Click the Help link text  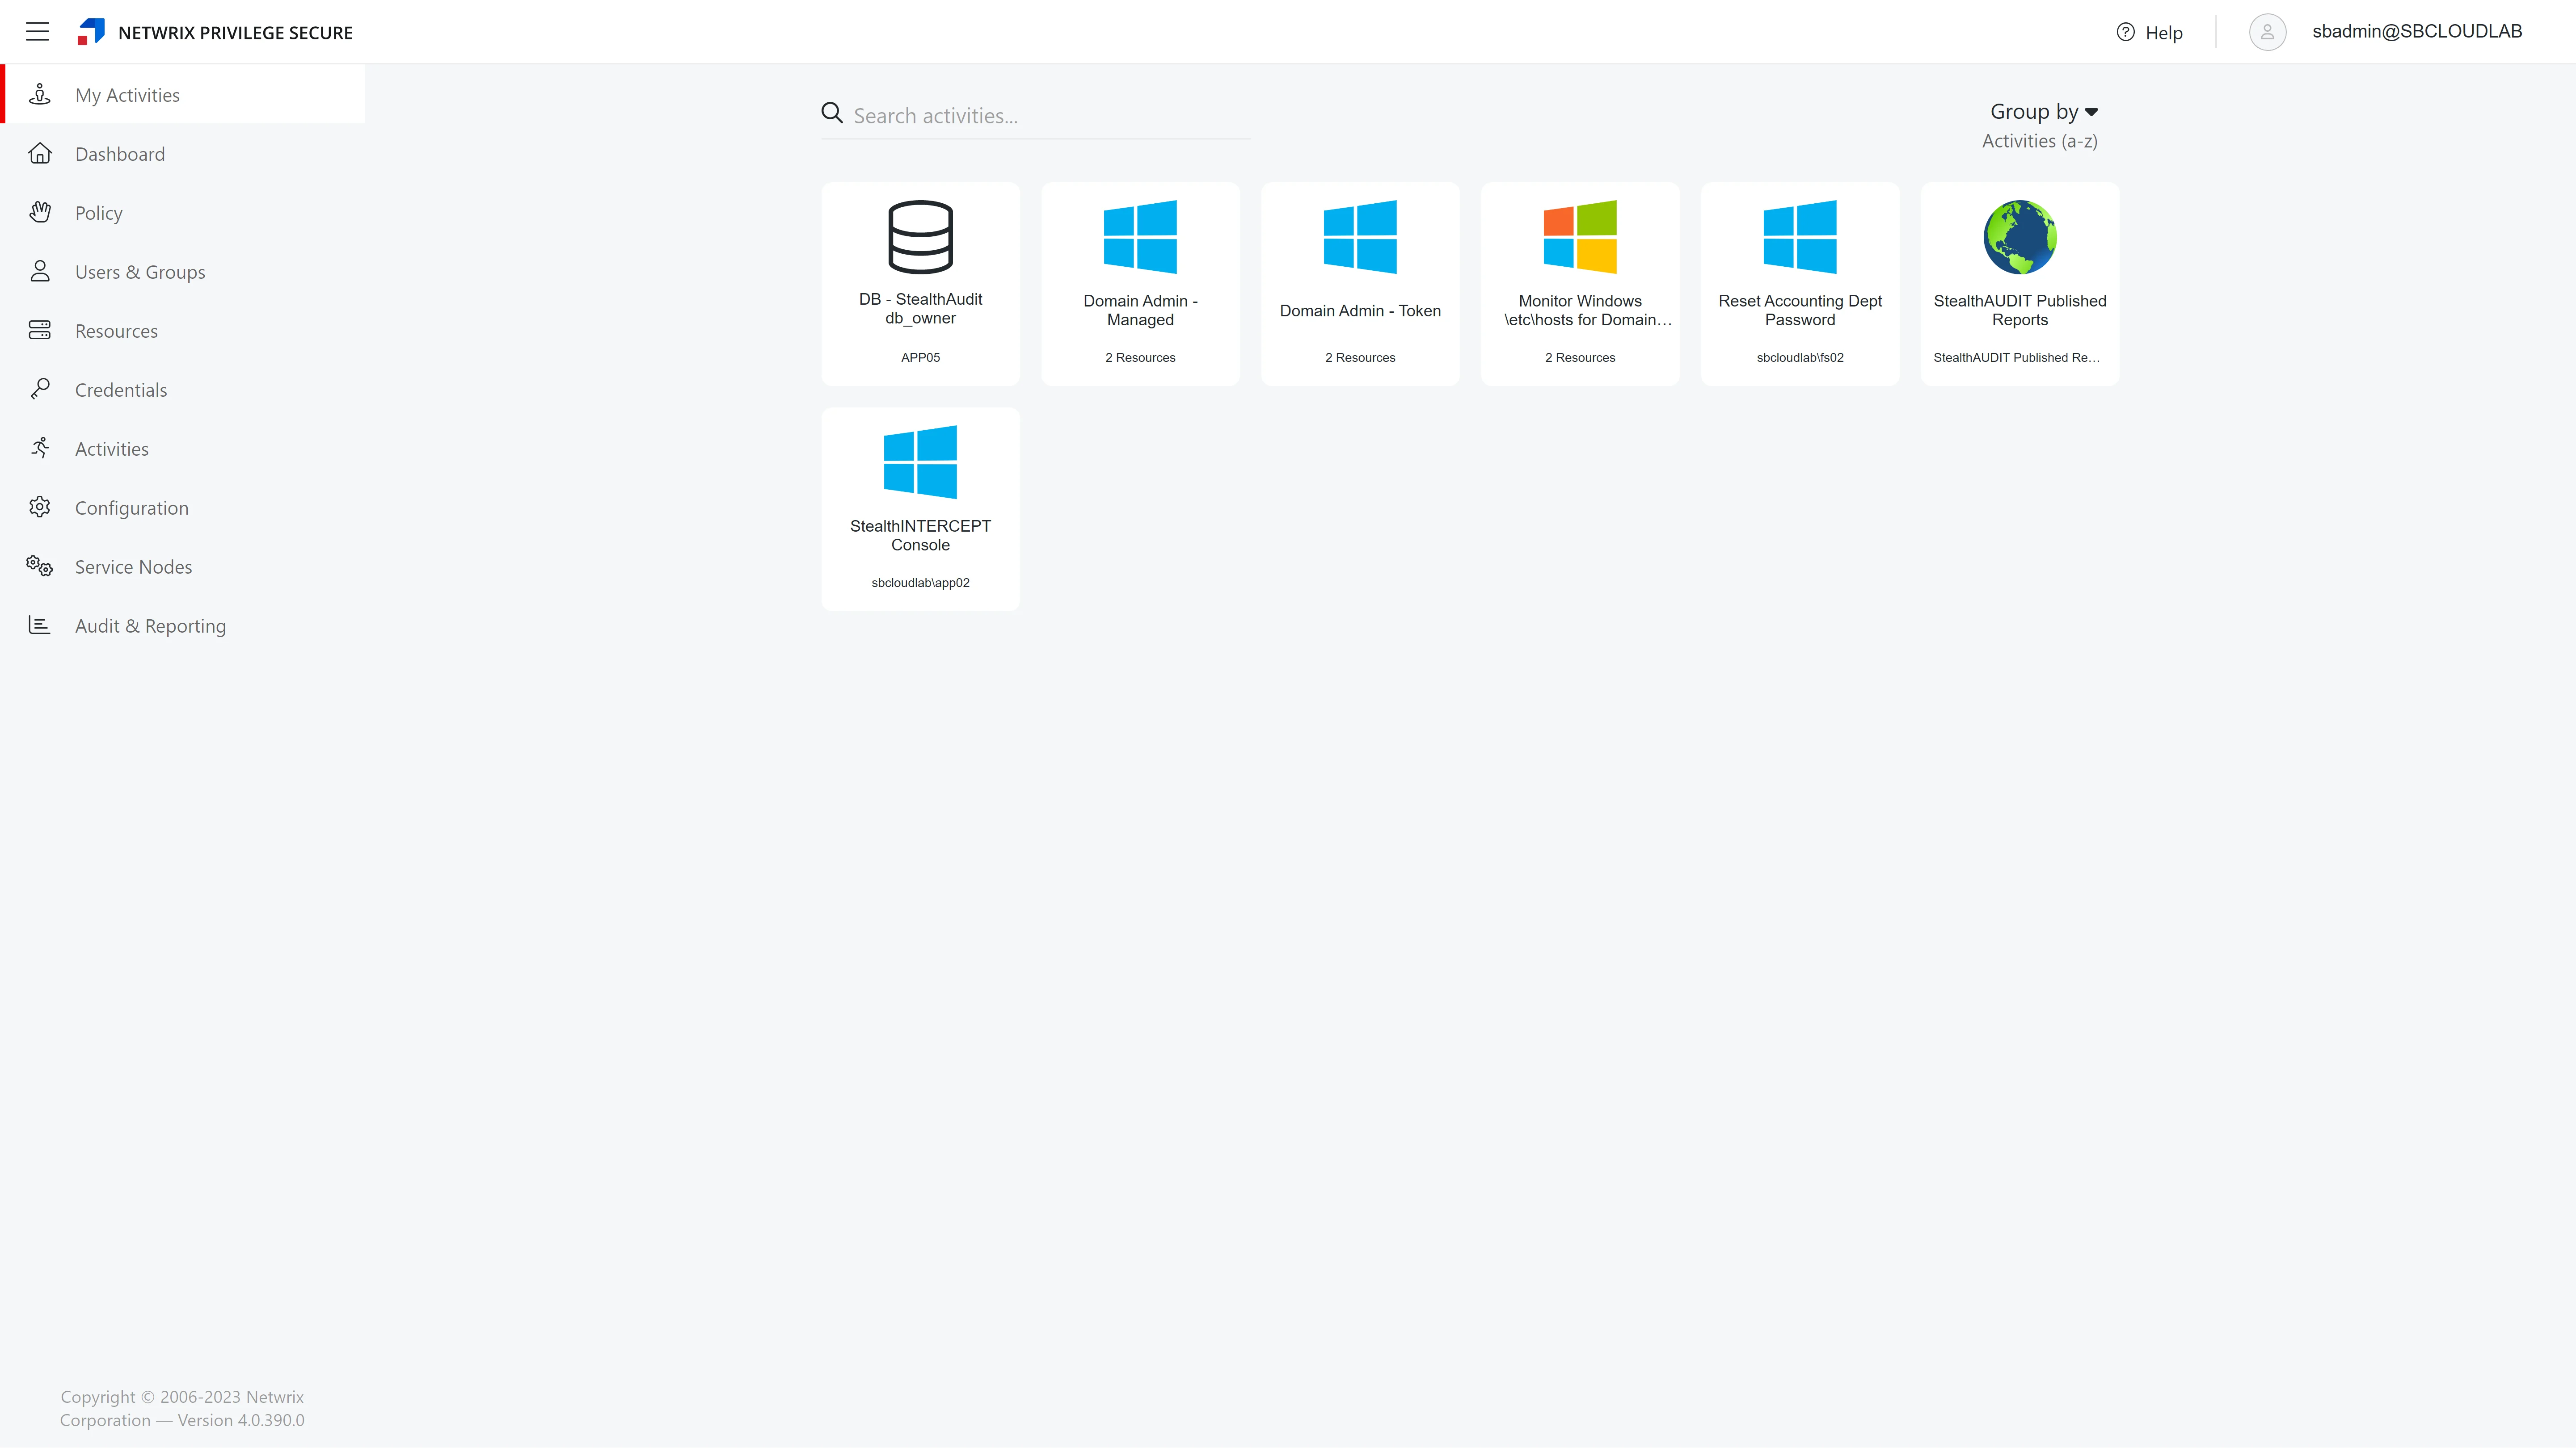[2164, 33]
